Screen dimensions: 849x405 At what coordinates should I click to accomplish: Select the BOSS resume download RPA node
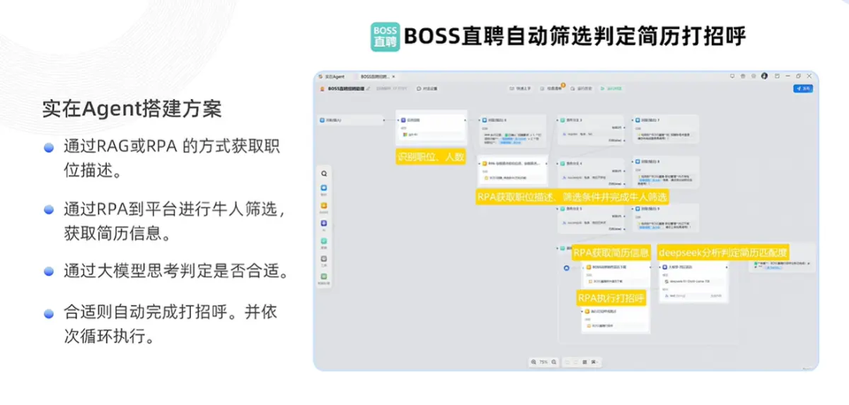click(x=616, y=274)
